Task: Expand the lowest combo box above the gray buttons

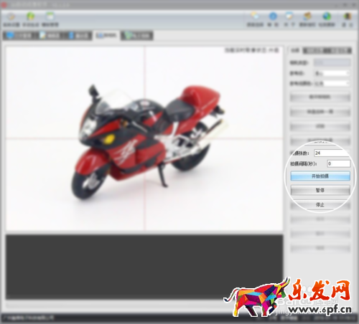Action: coord(332,83)
